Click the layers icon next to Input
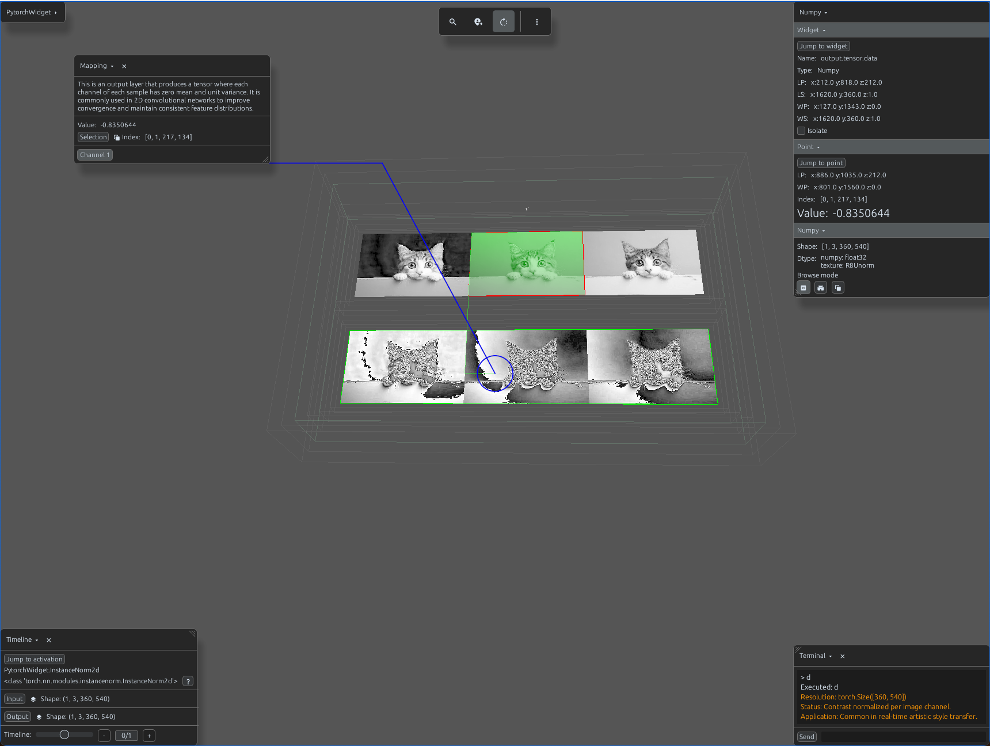The image size is (990, 746). tap(33, 699)
